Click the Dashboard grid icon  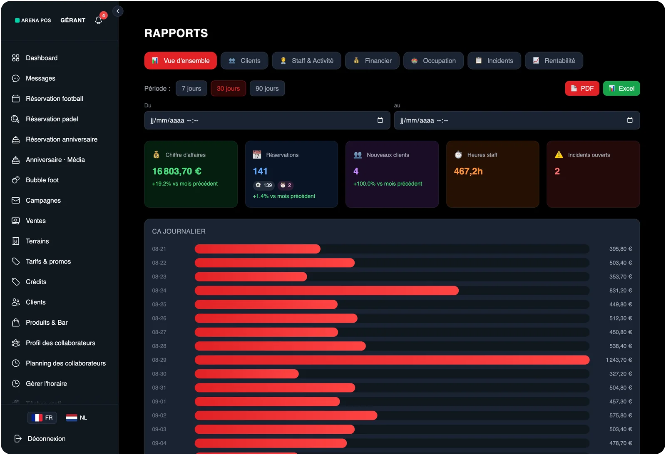point(16,58)
